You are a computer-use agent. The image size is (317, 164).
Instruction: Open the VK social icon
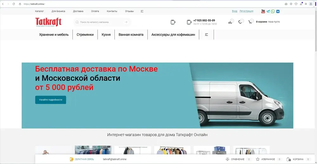click(278, 11)
